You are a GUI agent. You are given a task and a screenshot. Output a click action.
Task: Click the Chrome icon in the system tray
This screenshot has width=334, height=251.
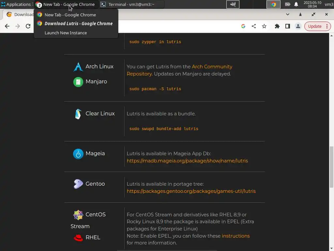tap(273, 4)
